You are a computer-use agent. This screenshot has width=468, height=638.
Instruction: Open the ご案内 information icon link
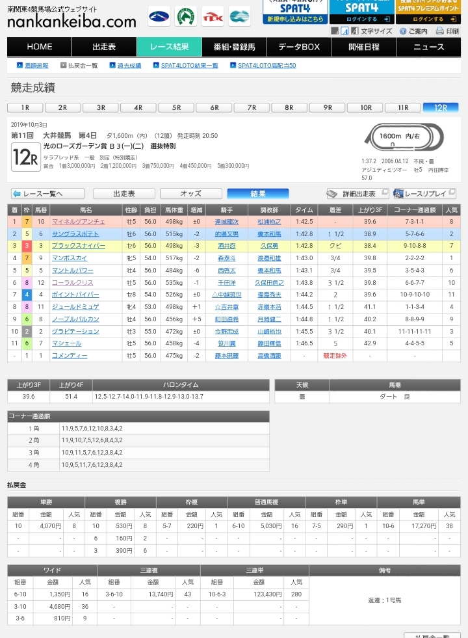413,31
